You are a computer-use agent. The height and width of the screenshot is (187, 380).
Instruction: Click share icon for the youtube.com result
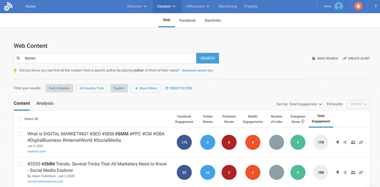tap(345, 142)
